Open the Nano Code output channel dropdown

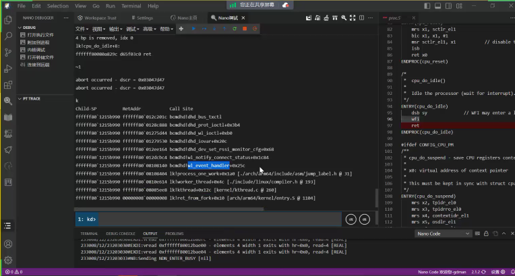(x=443, y=234)
